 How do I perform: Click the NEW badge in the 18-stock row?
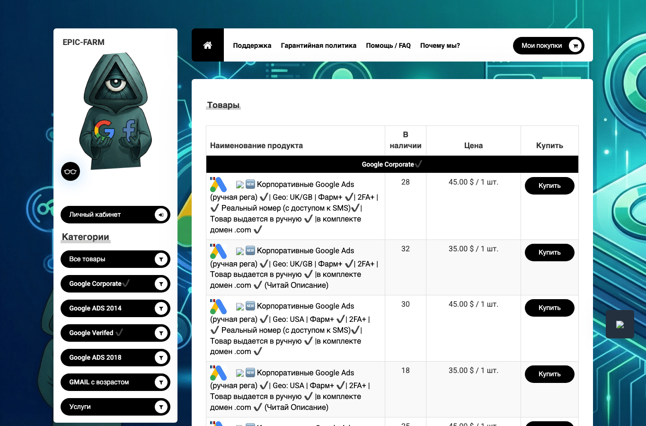point(250,373)
